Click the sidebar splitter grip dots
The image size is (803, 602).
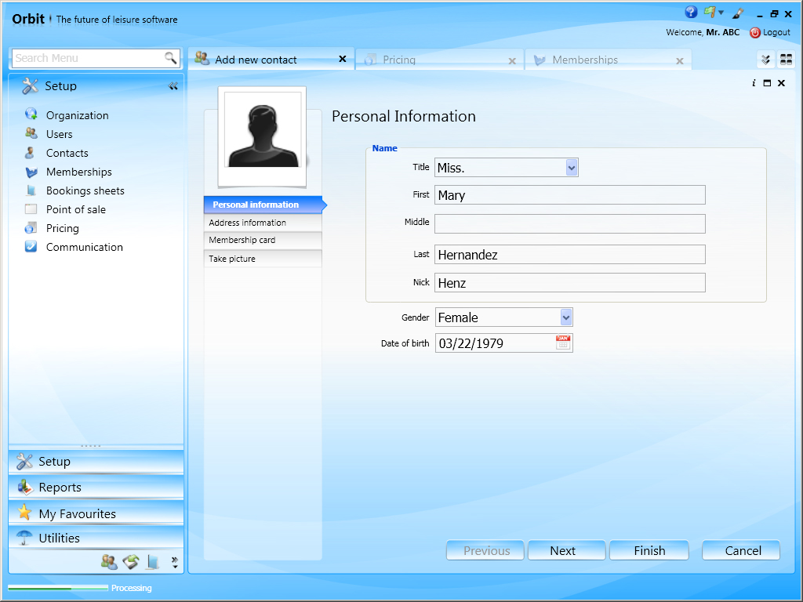[x=91, y=446]
